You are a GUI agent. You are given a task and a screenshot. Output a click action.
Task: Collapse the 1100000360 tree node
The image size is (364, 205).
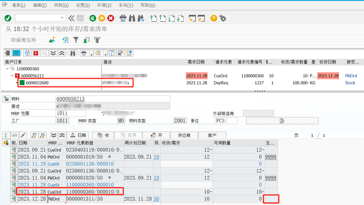(x=7, y=69)
